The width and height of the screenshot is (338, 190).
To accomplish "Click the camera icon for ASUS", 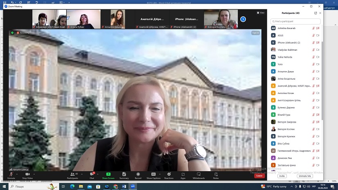I will [318, 35].
